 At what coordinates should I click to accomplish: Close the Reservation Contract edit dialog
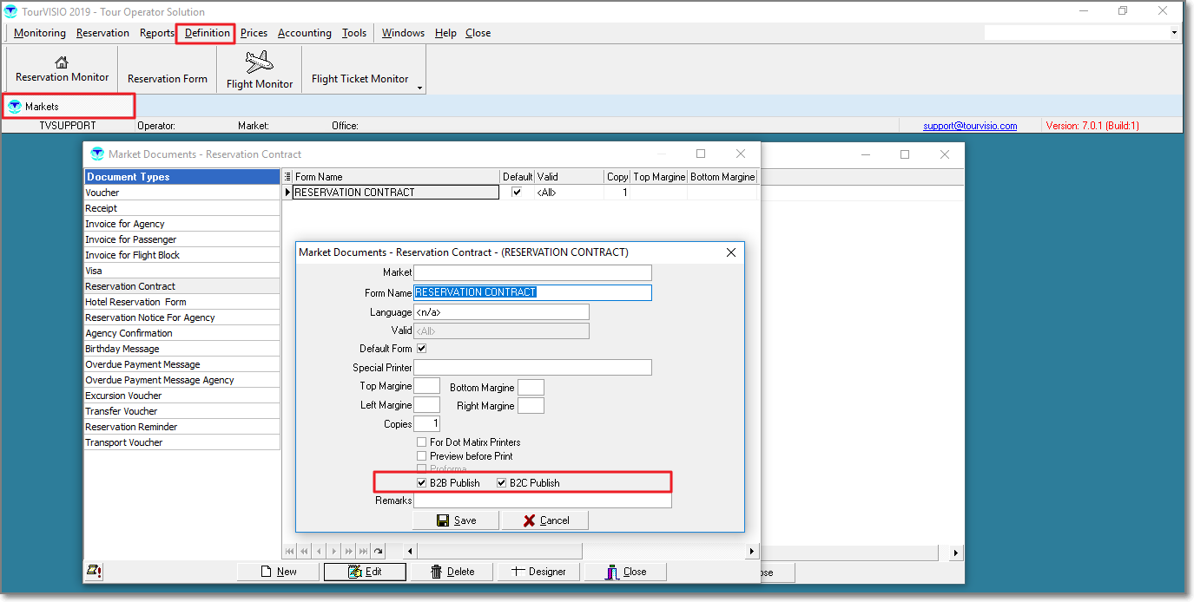[x=730, y=252]
